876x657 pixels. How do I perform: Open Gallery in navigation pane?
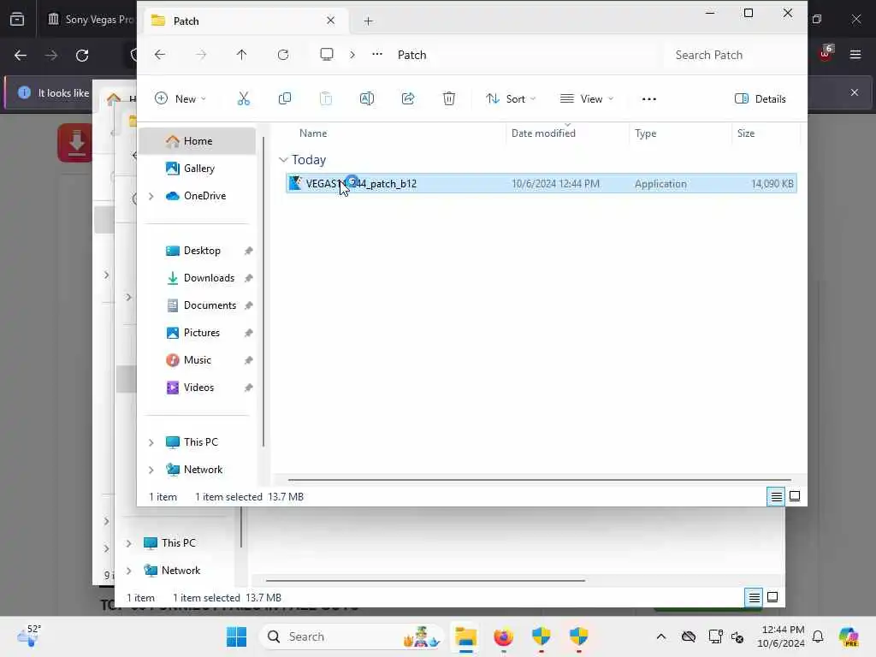point(198,169)
